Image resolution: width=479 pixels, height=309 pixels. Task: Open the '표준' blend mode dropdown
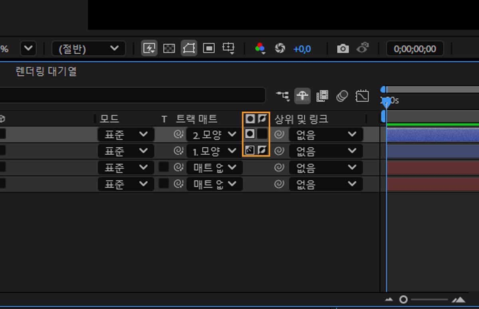pyautogui.click(x=126, y=134)
